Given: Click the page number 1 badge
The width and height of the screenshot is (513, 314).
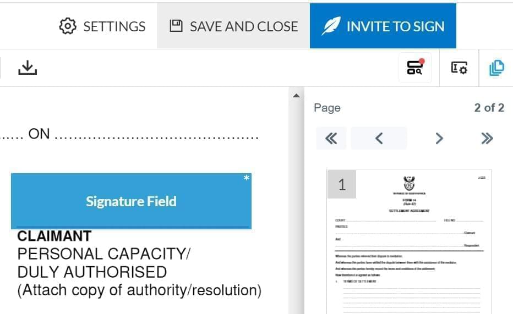Looking at the screenshot, I should [342, 185].
